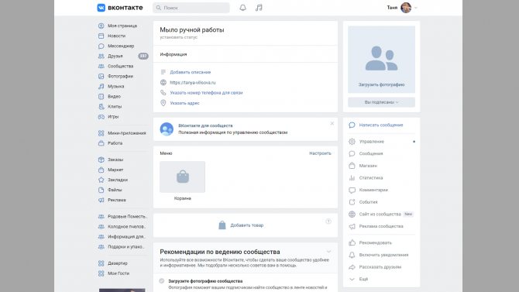Click установить статус under community name
Screen dimensions: 519x292
pyautogui.click(x=178, y=37)
